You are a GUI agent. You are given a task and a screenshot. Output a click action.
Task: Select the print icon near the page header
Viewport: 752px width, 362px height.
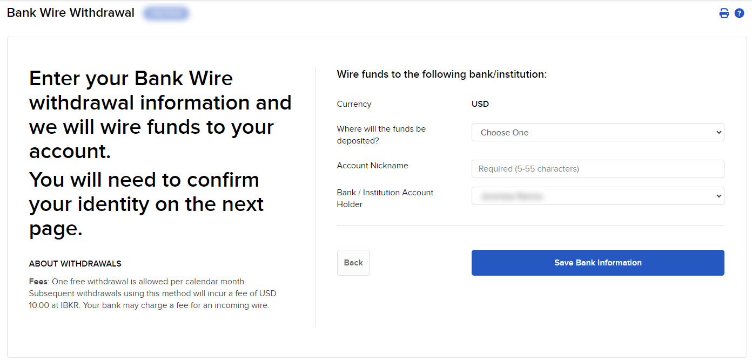click(x=724, y=12)
